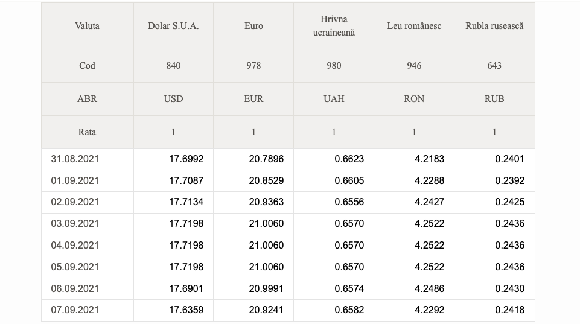The image size is (580, 324).
Task: Click currency code 643 cell
Action: 494,66
